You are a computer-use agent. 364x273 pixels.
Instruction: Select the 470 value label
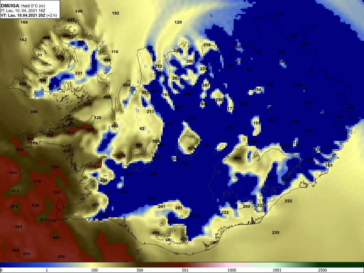click(183, 240)
